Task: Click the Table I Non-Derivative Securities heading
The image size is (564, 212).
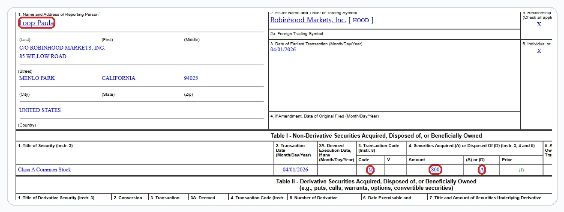Action: [x=376, y=136]
